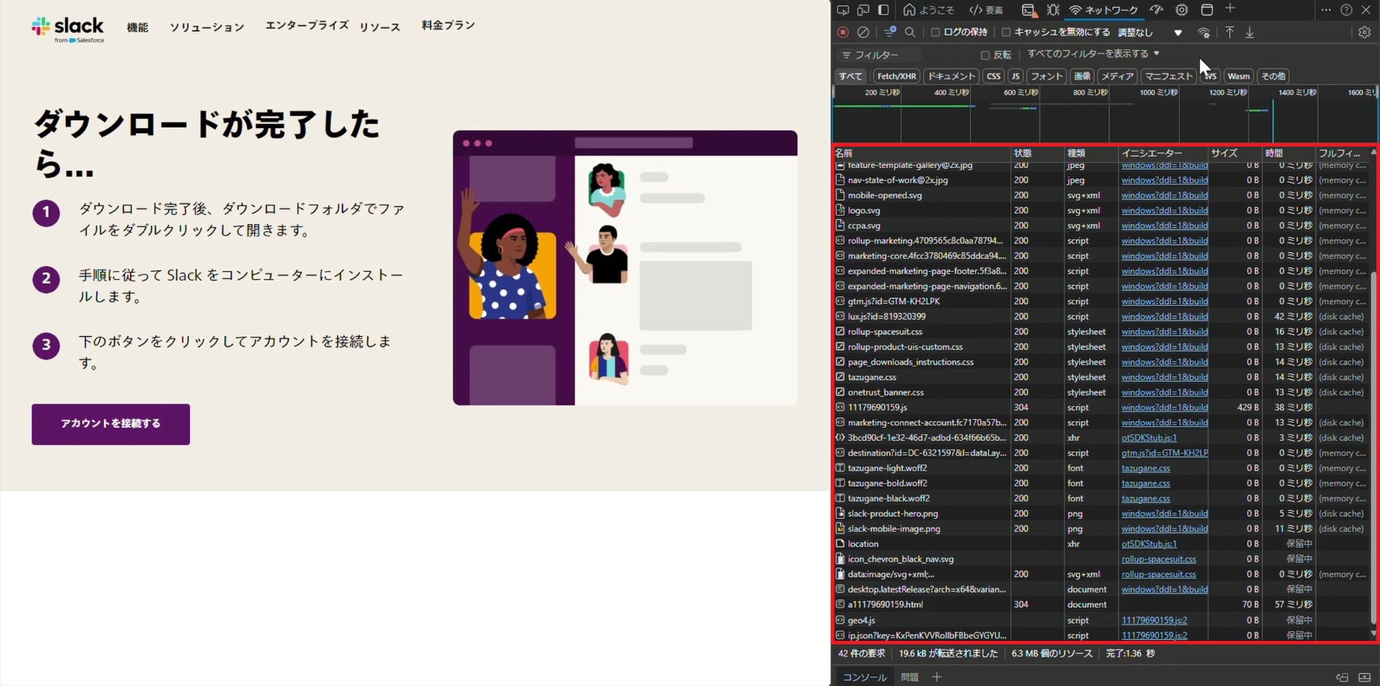Click the network timeline overview at 800 ミリ秒
This screenshot has width=1380, height=686.
click(1090, 93)
